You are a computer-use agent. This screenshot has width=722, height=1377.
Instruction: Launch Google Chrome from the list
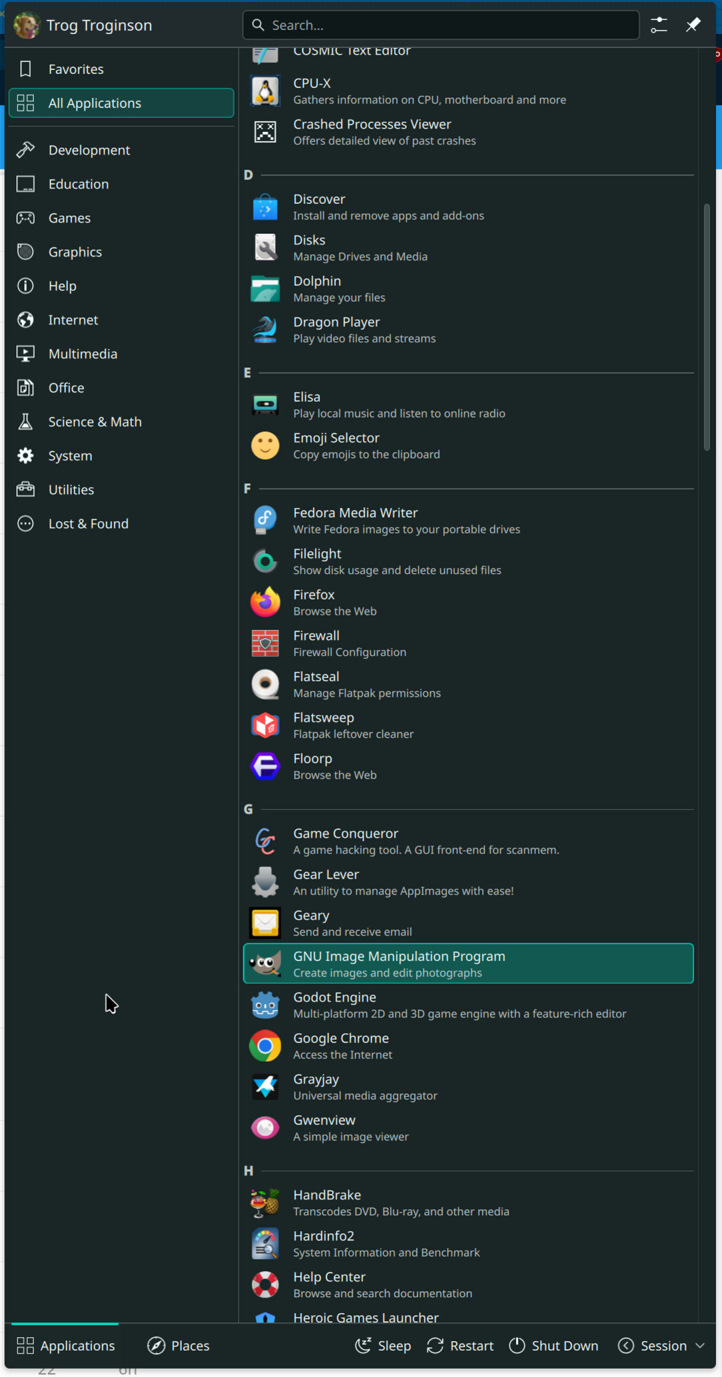coord(265,1046)
